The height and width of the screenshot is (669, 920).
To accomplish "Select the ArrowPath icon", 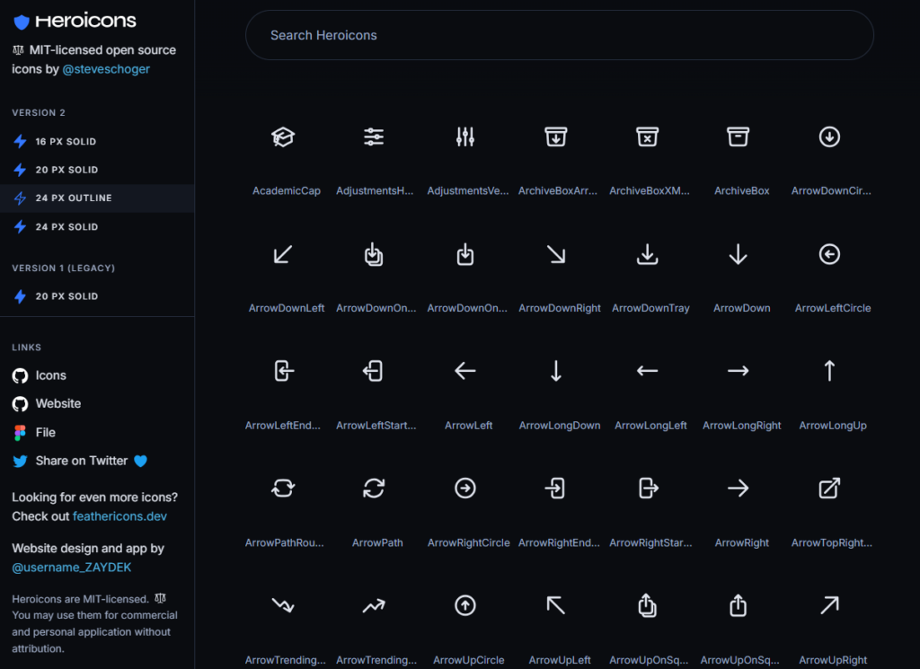I will [x=374, y=488].
